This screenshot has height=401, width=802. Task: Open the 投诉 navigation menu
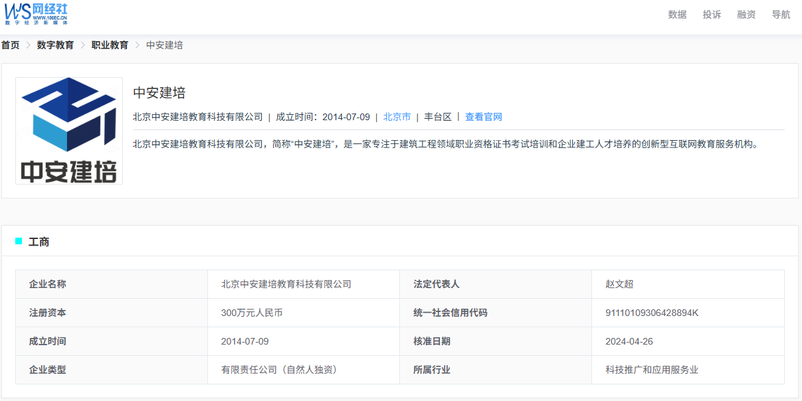coord(712,15)
